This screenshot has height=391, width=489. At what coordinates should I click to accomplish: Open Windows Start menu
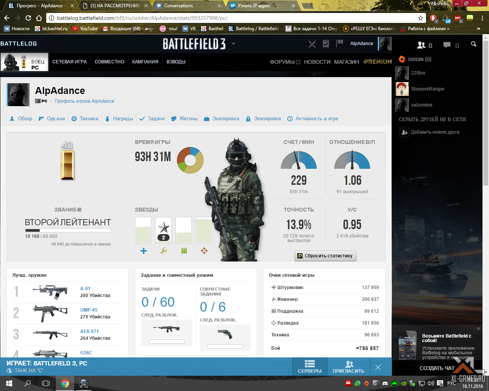pos(9,383)
